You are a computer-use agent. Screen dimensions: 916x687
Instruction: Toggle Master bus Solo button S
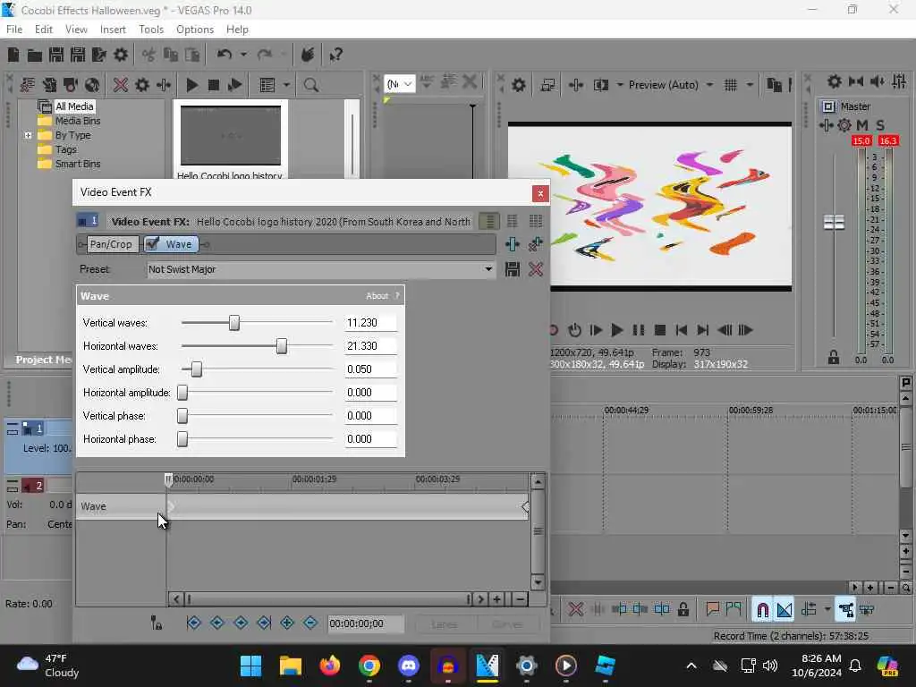pos(880,125)
